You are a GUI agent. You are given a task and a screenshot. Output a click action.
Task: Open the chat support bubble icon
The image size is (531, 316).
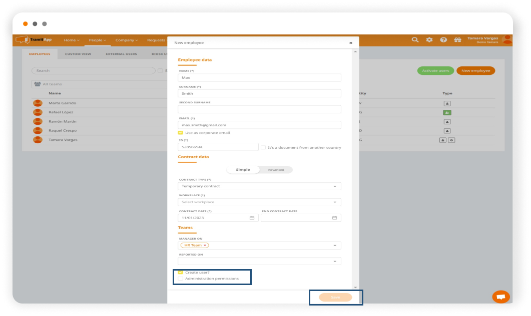(x=500, y=297)
